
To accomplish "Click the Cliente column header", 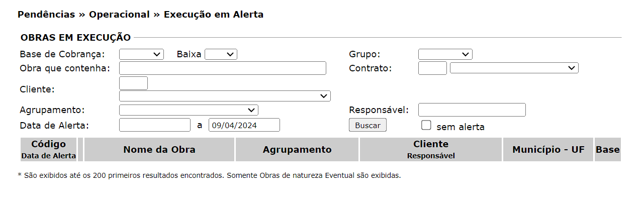I will [x=431, y=145].
